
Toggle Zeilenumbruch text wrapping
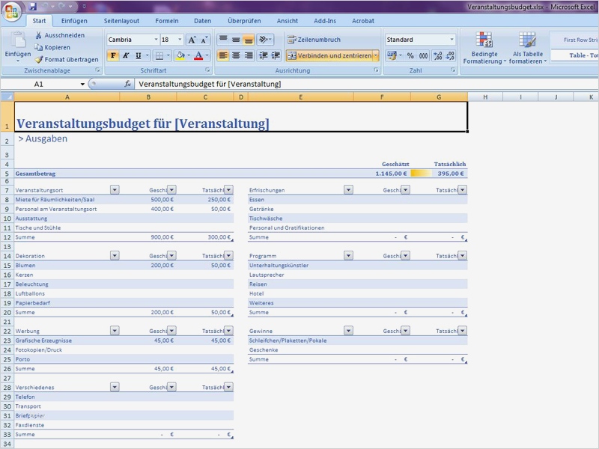(x=314, y=40)
